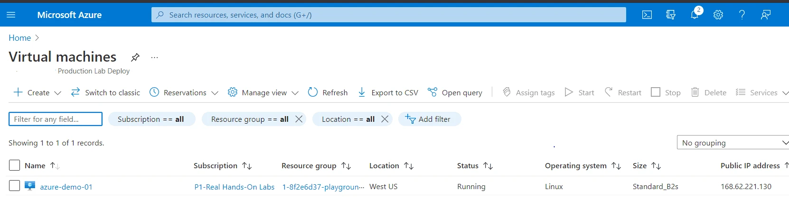This screenshot has width=789, height=209.
Task: Expand the Reservations dropdown chevron
Action: (x=215, y=93)
